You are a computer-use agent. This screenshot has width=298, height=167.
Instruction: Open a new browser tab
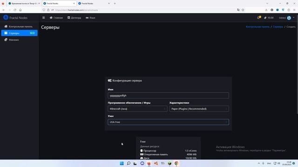(115, 3)
